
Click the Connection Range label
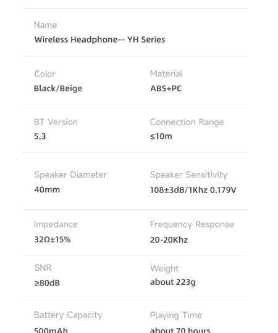(x=187, y=122)
